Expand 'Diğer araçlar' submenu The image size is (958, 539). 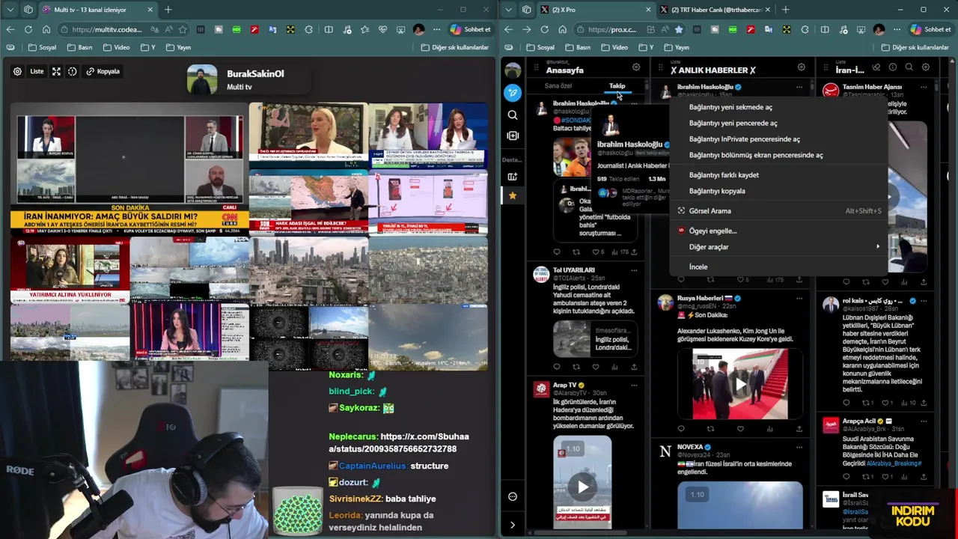[778, 247]
